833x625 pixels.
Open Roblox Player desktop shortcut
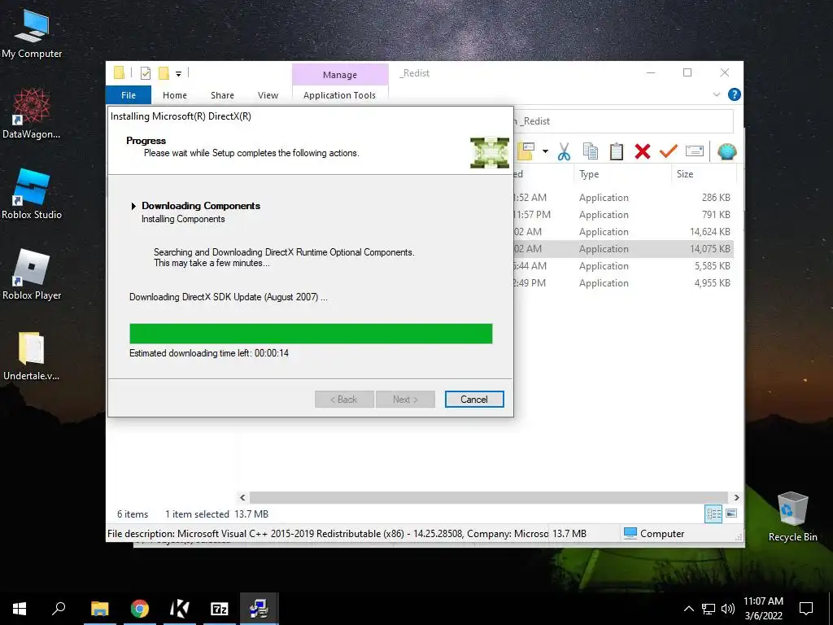pyautogui.click(x=32, y=274)
